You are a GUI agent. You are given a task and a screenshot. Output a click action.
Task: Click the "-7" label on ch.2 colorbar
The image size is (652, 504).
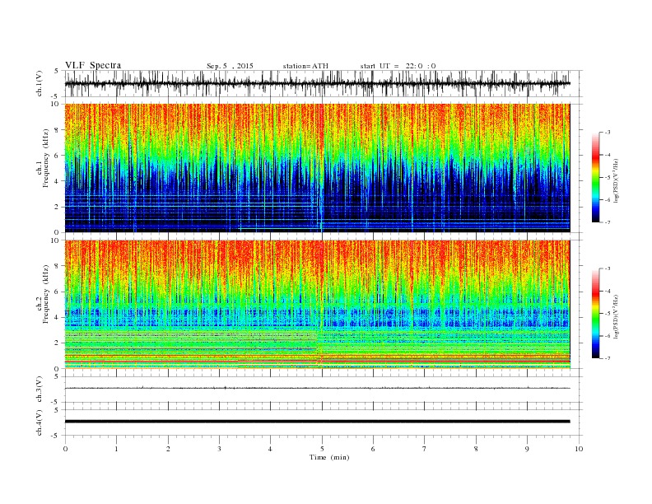[x=607, y=358]
